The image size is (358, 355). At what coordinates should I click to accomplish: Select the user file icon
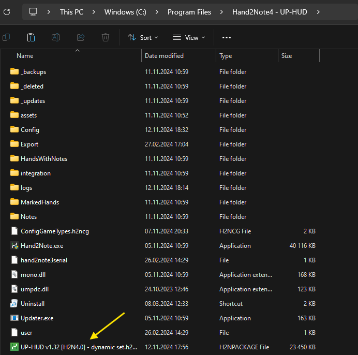click(x=14, y=332)
